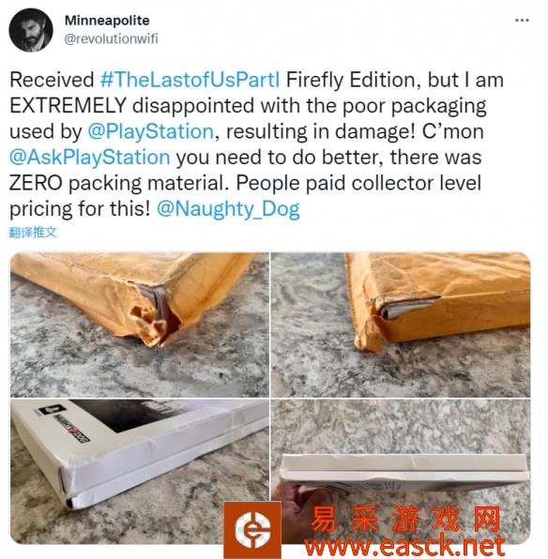Click the 'Firefly Edition' tweet text
Image resolution: width=548 pixels, height=559 pixels.
point(351,80)
